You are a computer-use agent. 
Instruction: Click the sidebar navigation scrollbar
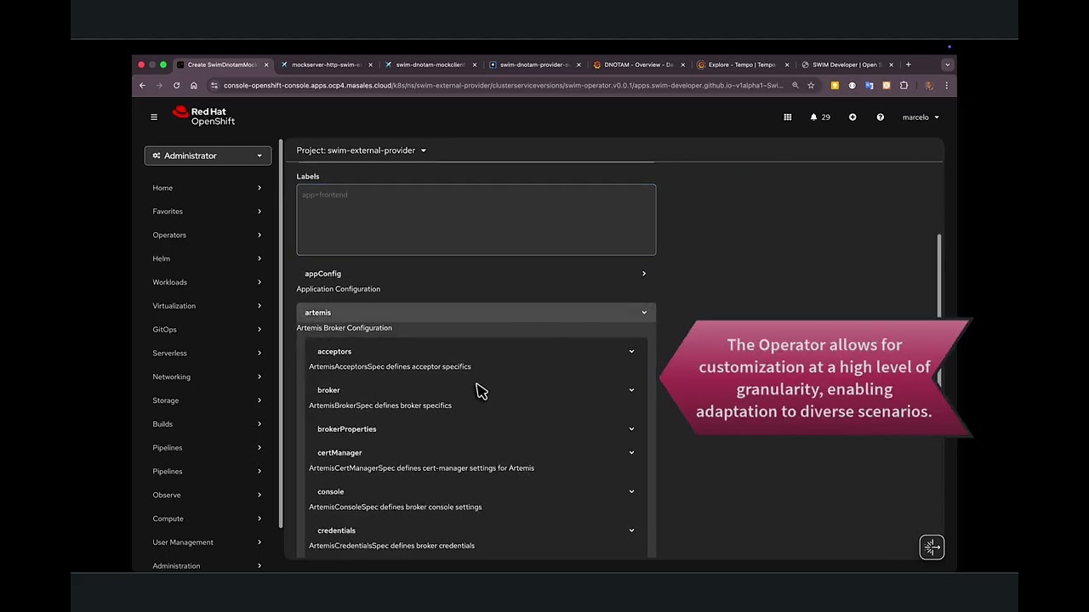coord(281,336)
